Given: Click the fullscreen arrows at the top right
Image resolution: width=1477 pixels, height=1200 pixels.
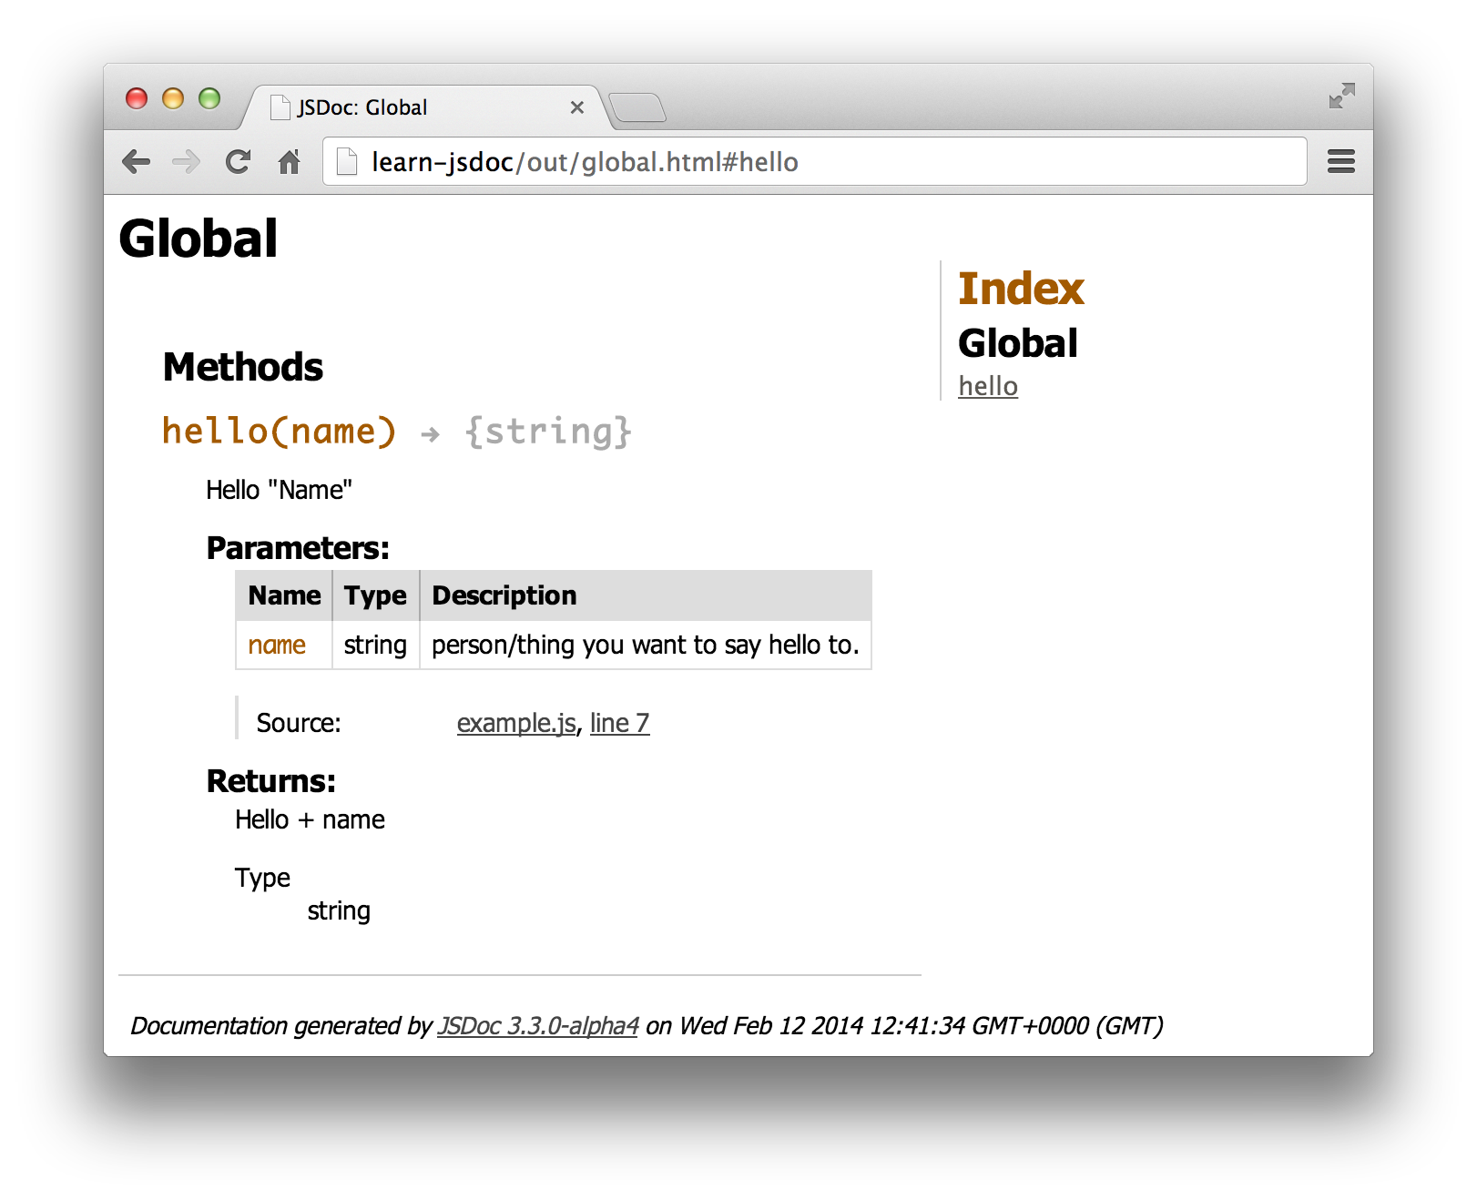Looking at the screenshot, I should [x=1340, y=95].
